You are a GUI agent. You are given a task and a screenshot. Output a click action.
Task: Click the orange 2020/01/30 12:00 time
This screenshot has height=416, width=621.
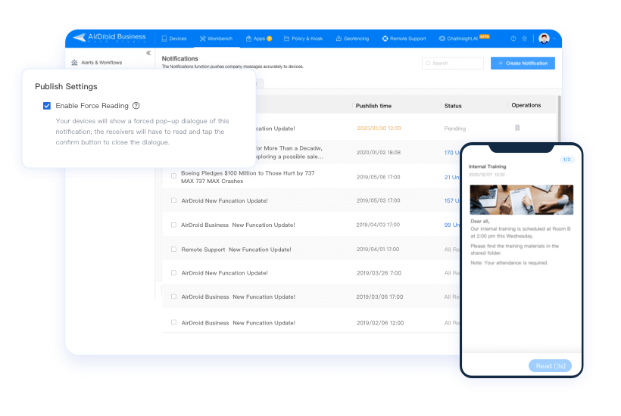[x=379, y=129]
